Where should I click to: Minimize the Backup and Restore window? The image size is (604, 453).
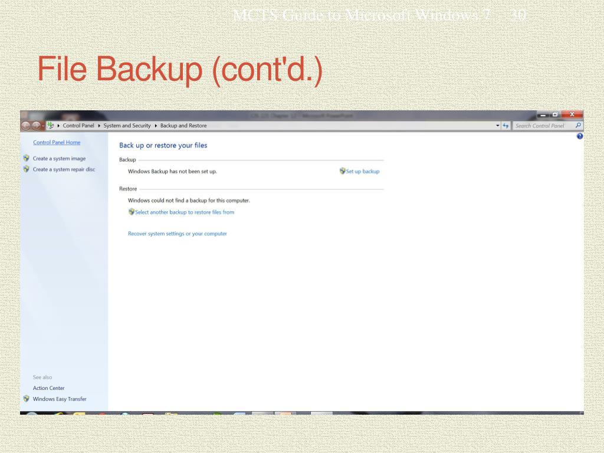(543, 115)
